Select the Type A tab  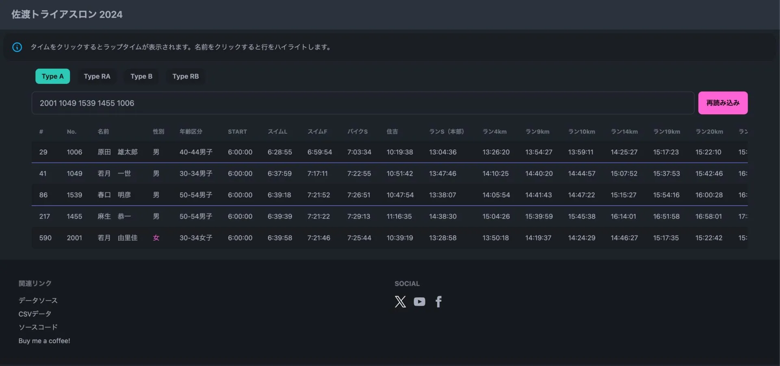pos(52,76)
